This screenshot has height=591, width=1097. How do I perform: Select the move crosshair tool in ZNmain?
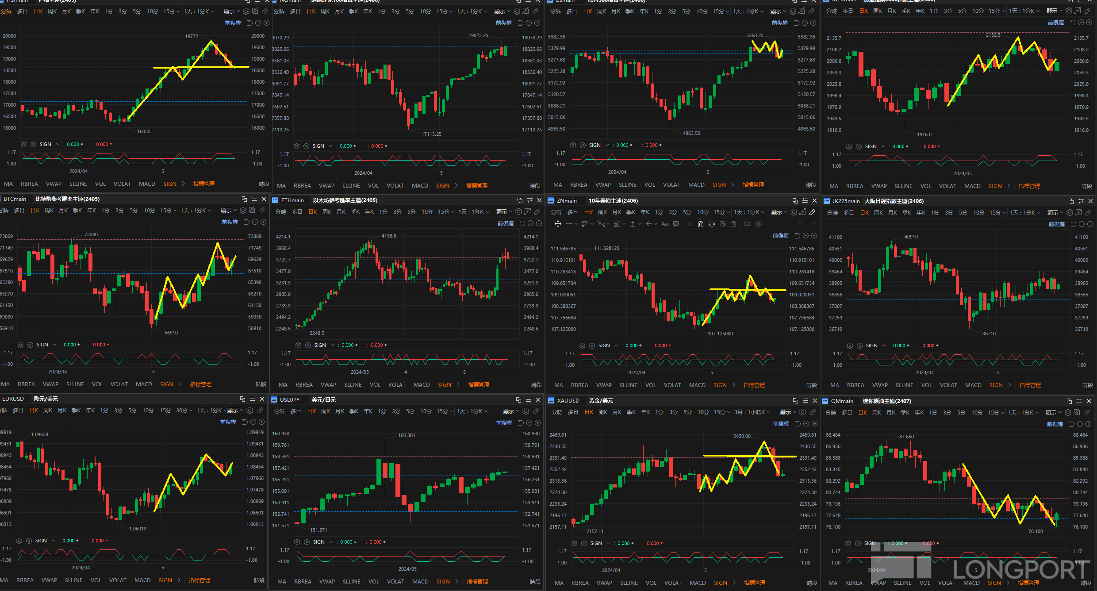coord(558,224)
